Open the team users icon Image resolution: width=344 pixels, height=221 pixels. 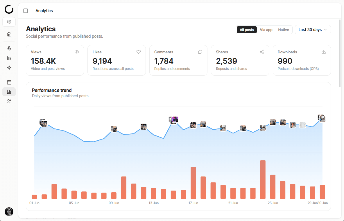point(9,102)
